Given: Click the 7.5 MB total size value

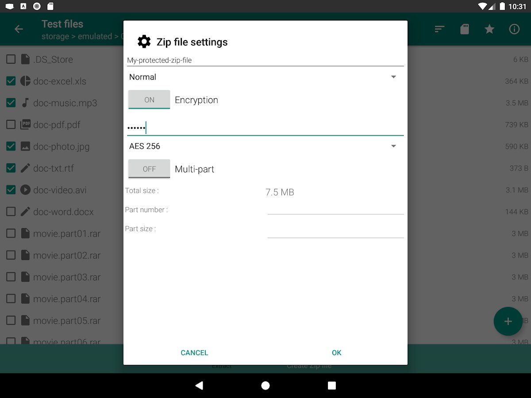Looking at the screenshot, I should click(280, 192).
